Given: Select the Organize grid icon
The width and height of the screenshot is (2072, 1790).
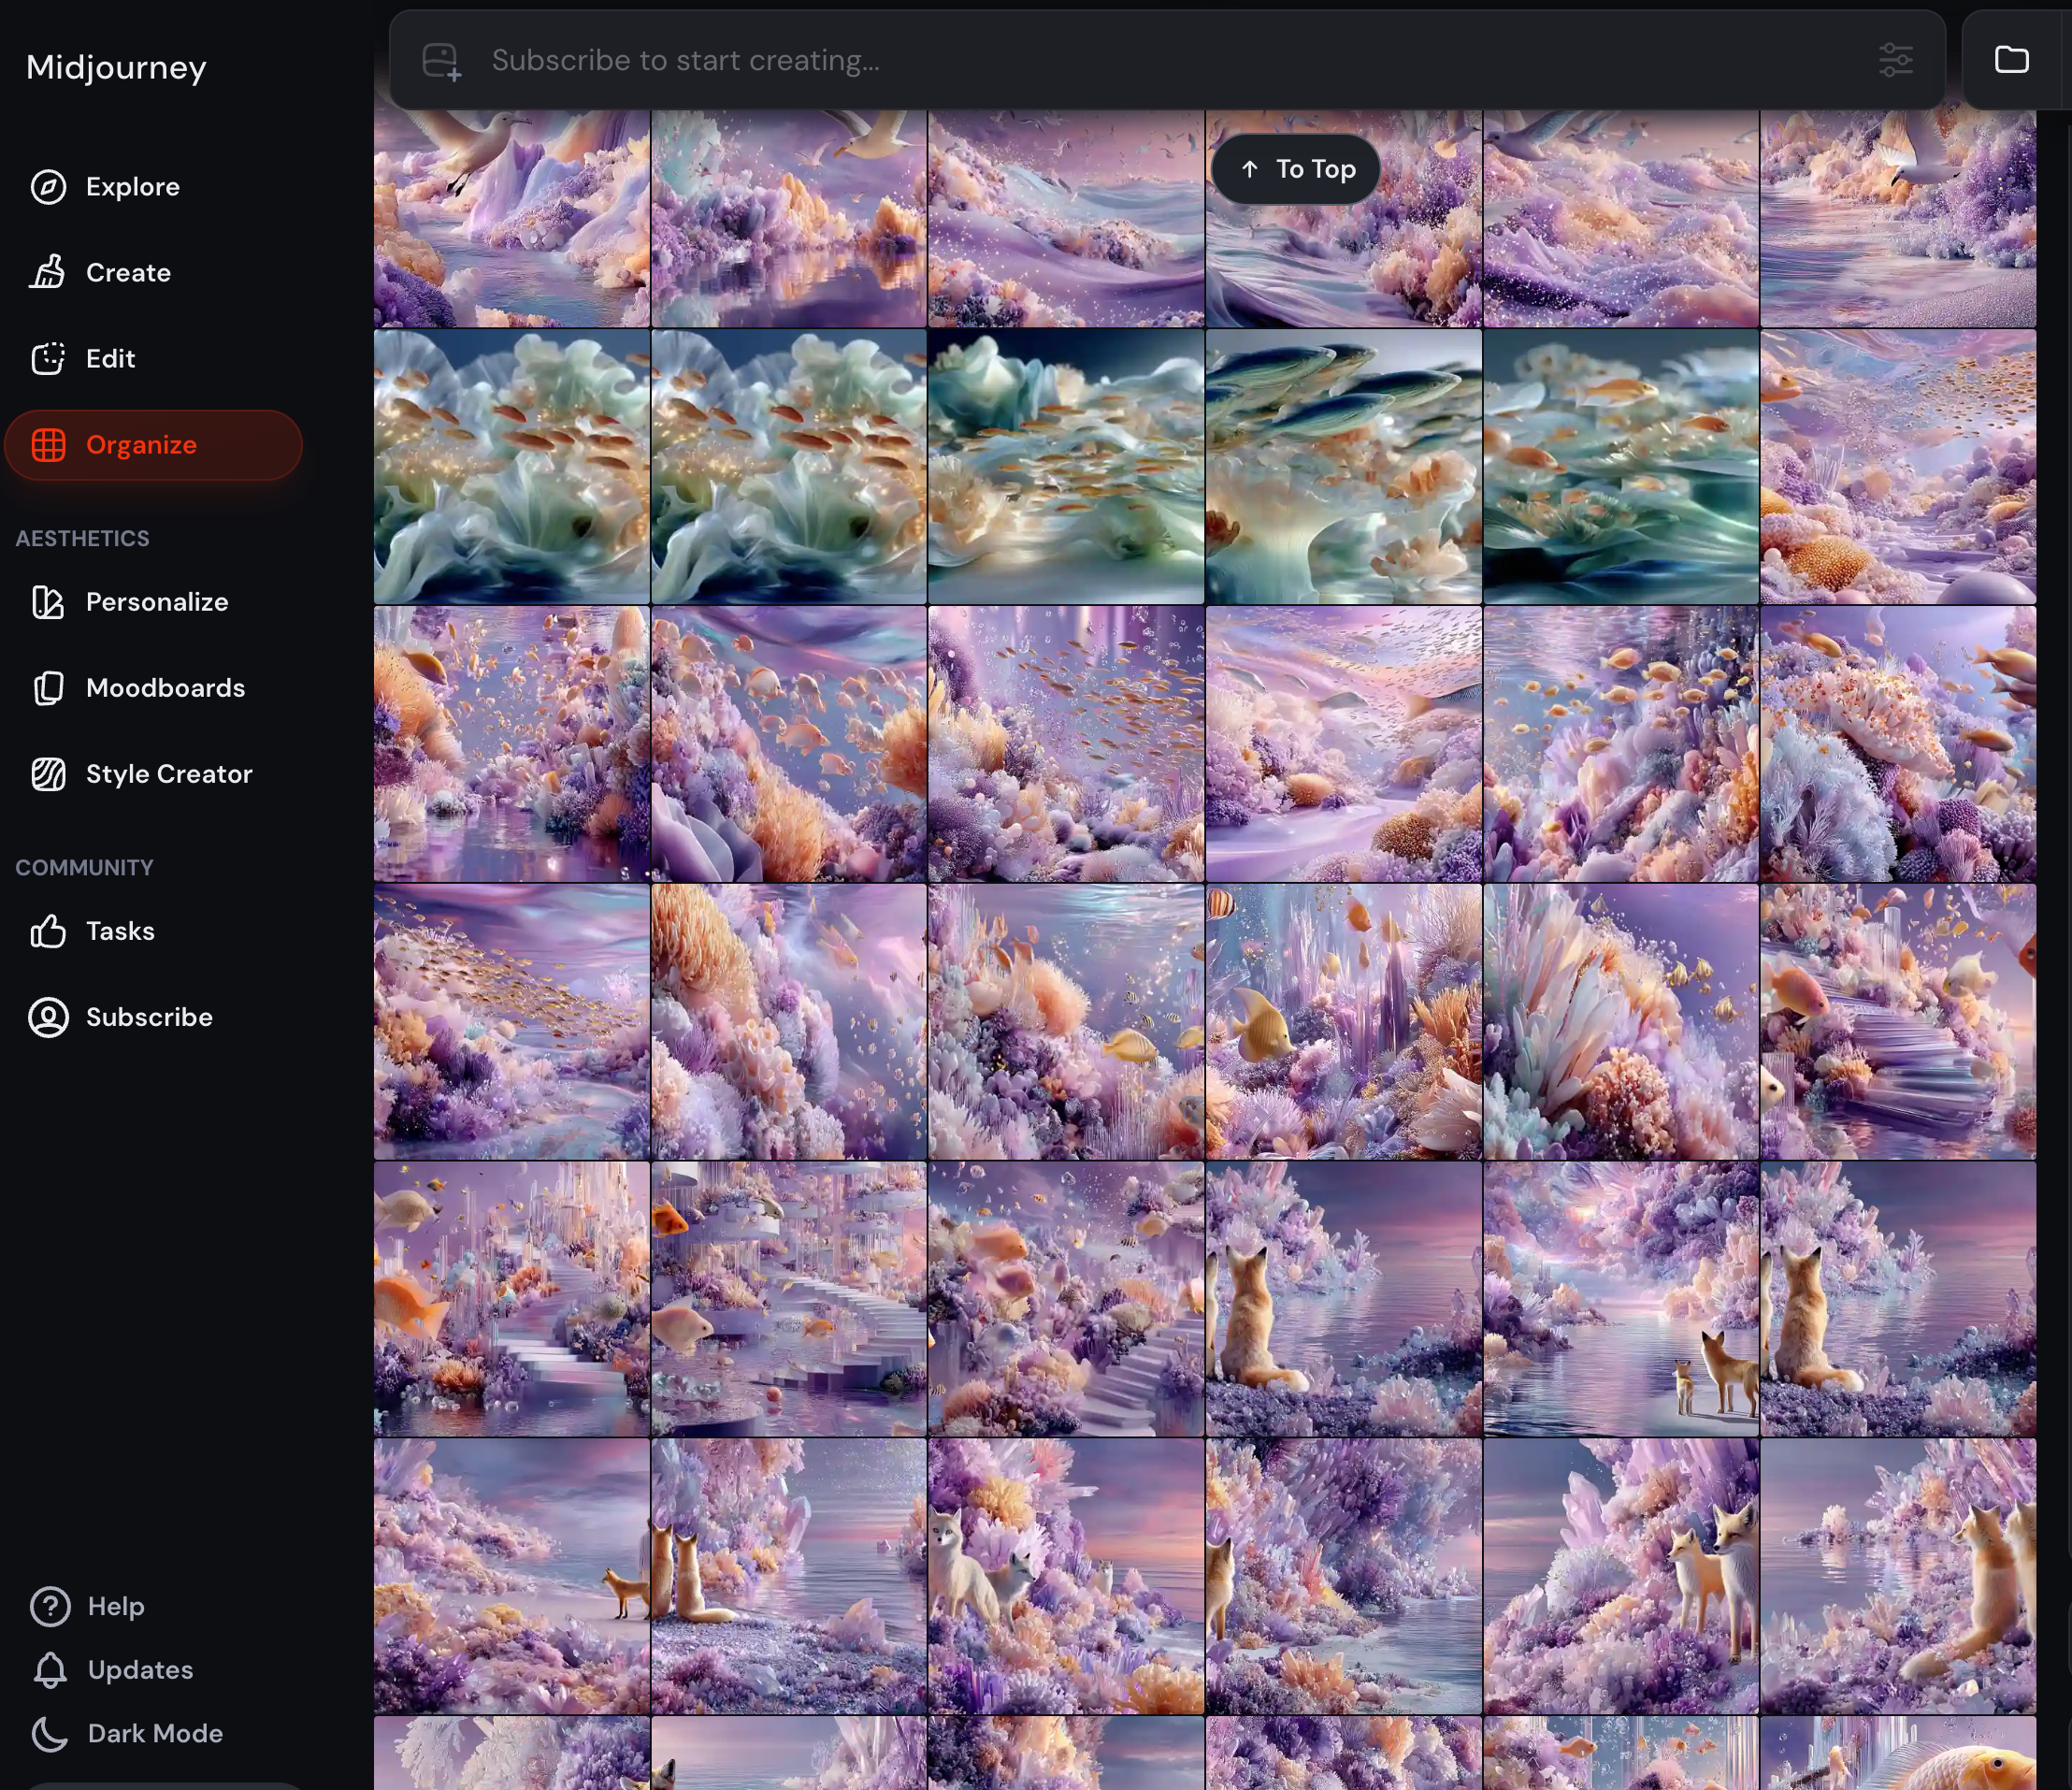Looking at the screenshot, I should tap(48, 445).
